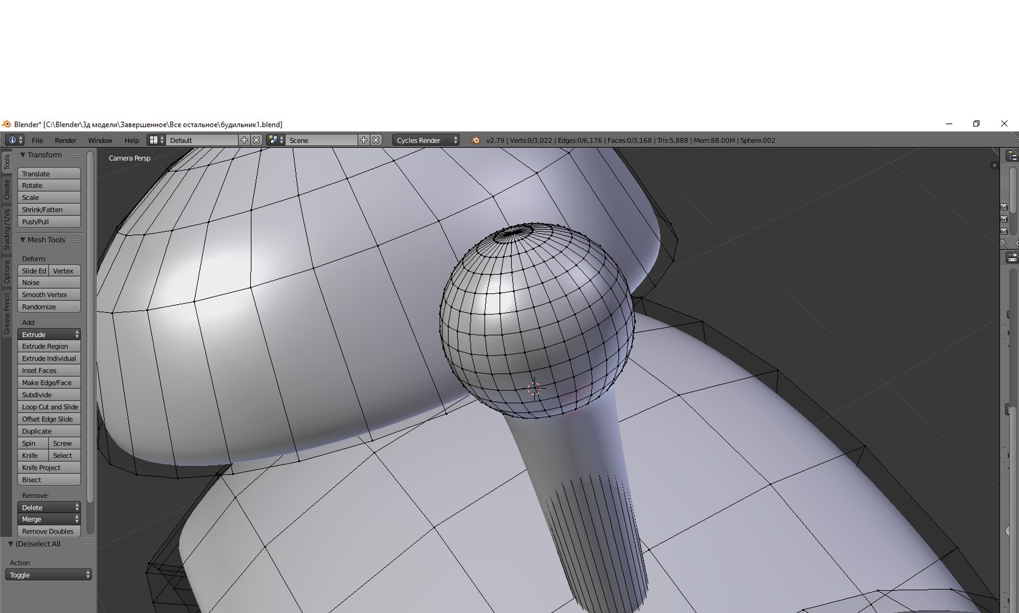Open the Extrude dropdown menu
Image resolution: width=1019 pixels, height=613 pixels.
pyautogui.click(x=49, y=334)
